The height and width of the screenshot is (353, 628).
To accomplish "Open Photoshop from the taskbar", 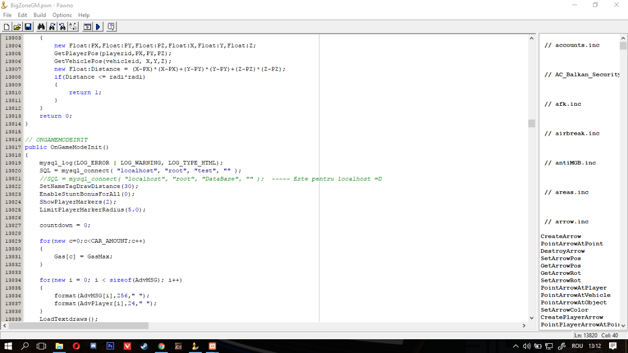I will (110, 346).
